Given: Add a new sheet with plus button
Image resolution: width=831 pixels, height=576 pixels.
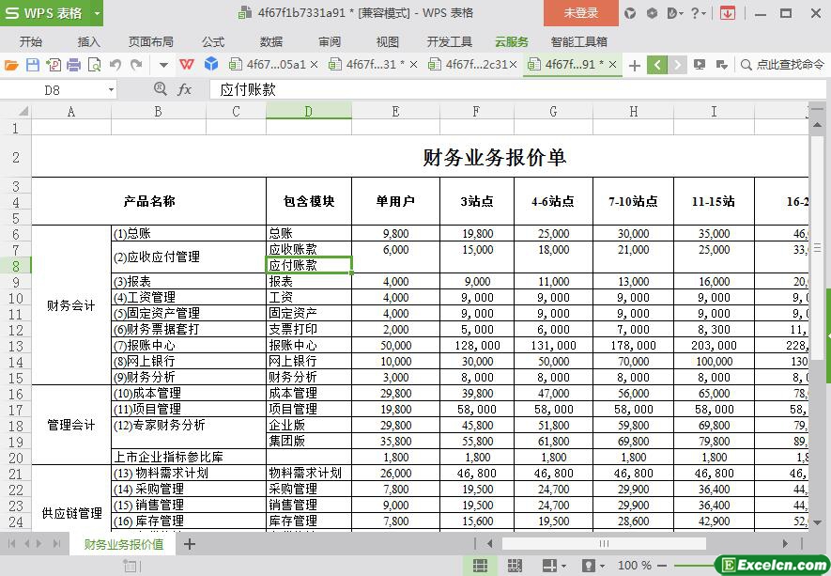Looking at the screenshot, I should coord(190,543).
